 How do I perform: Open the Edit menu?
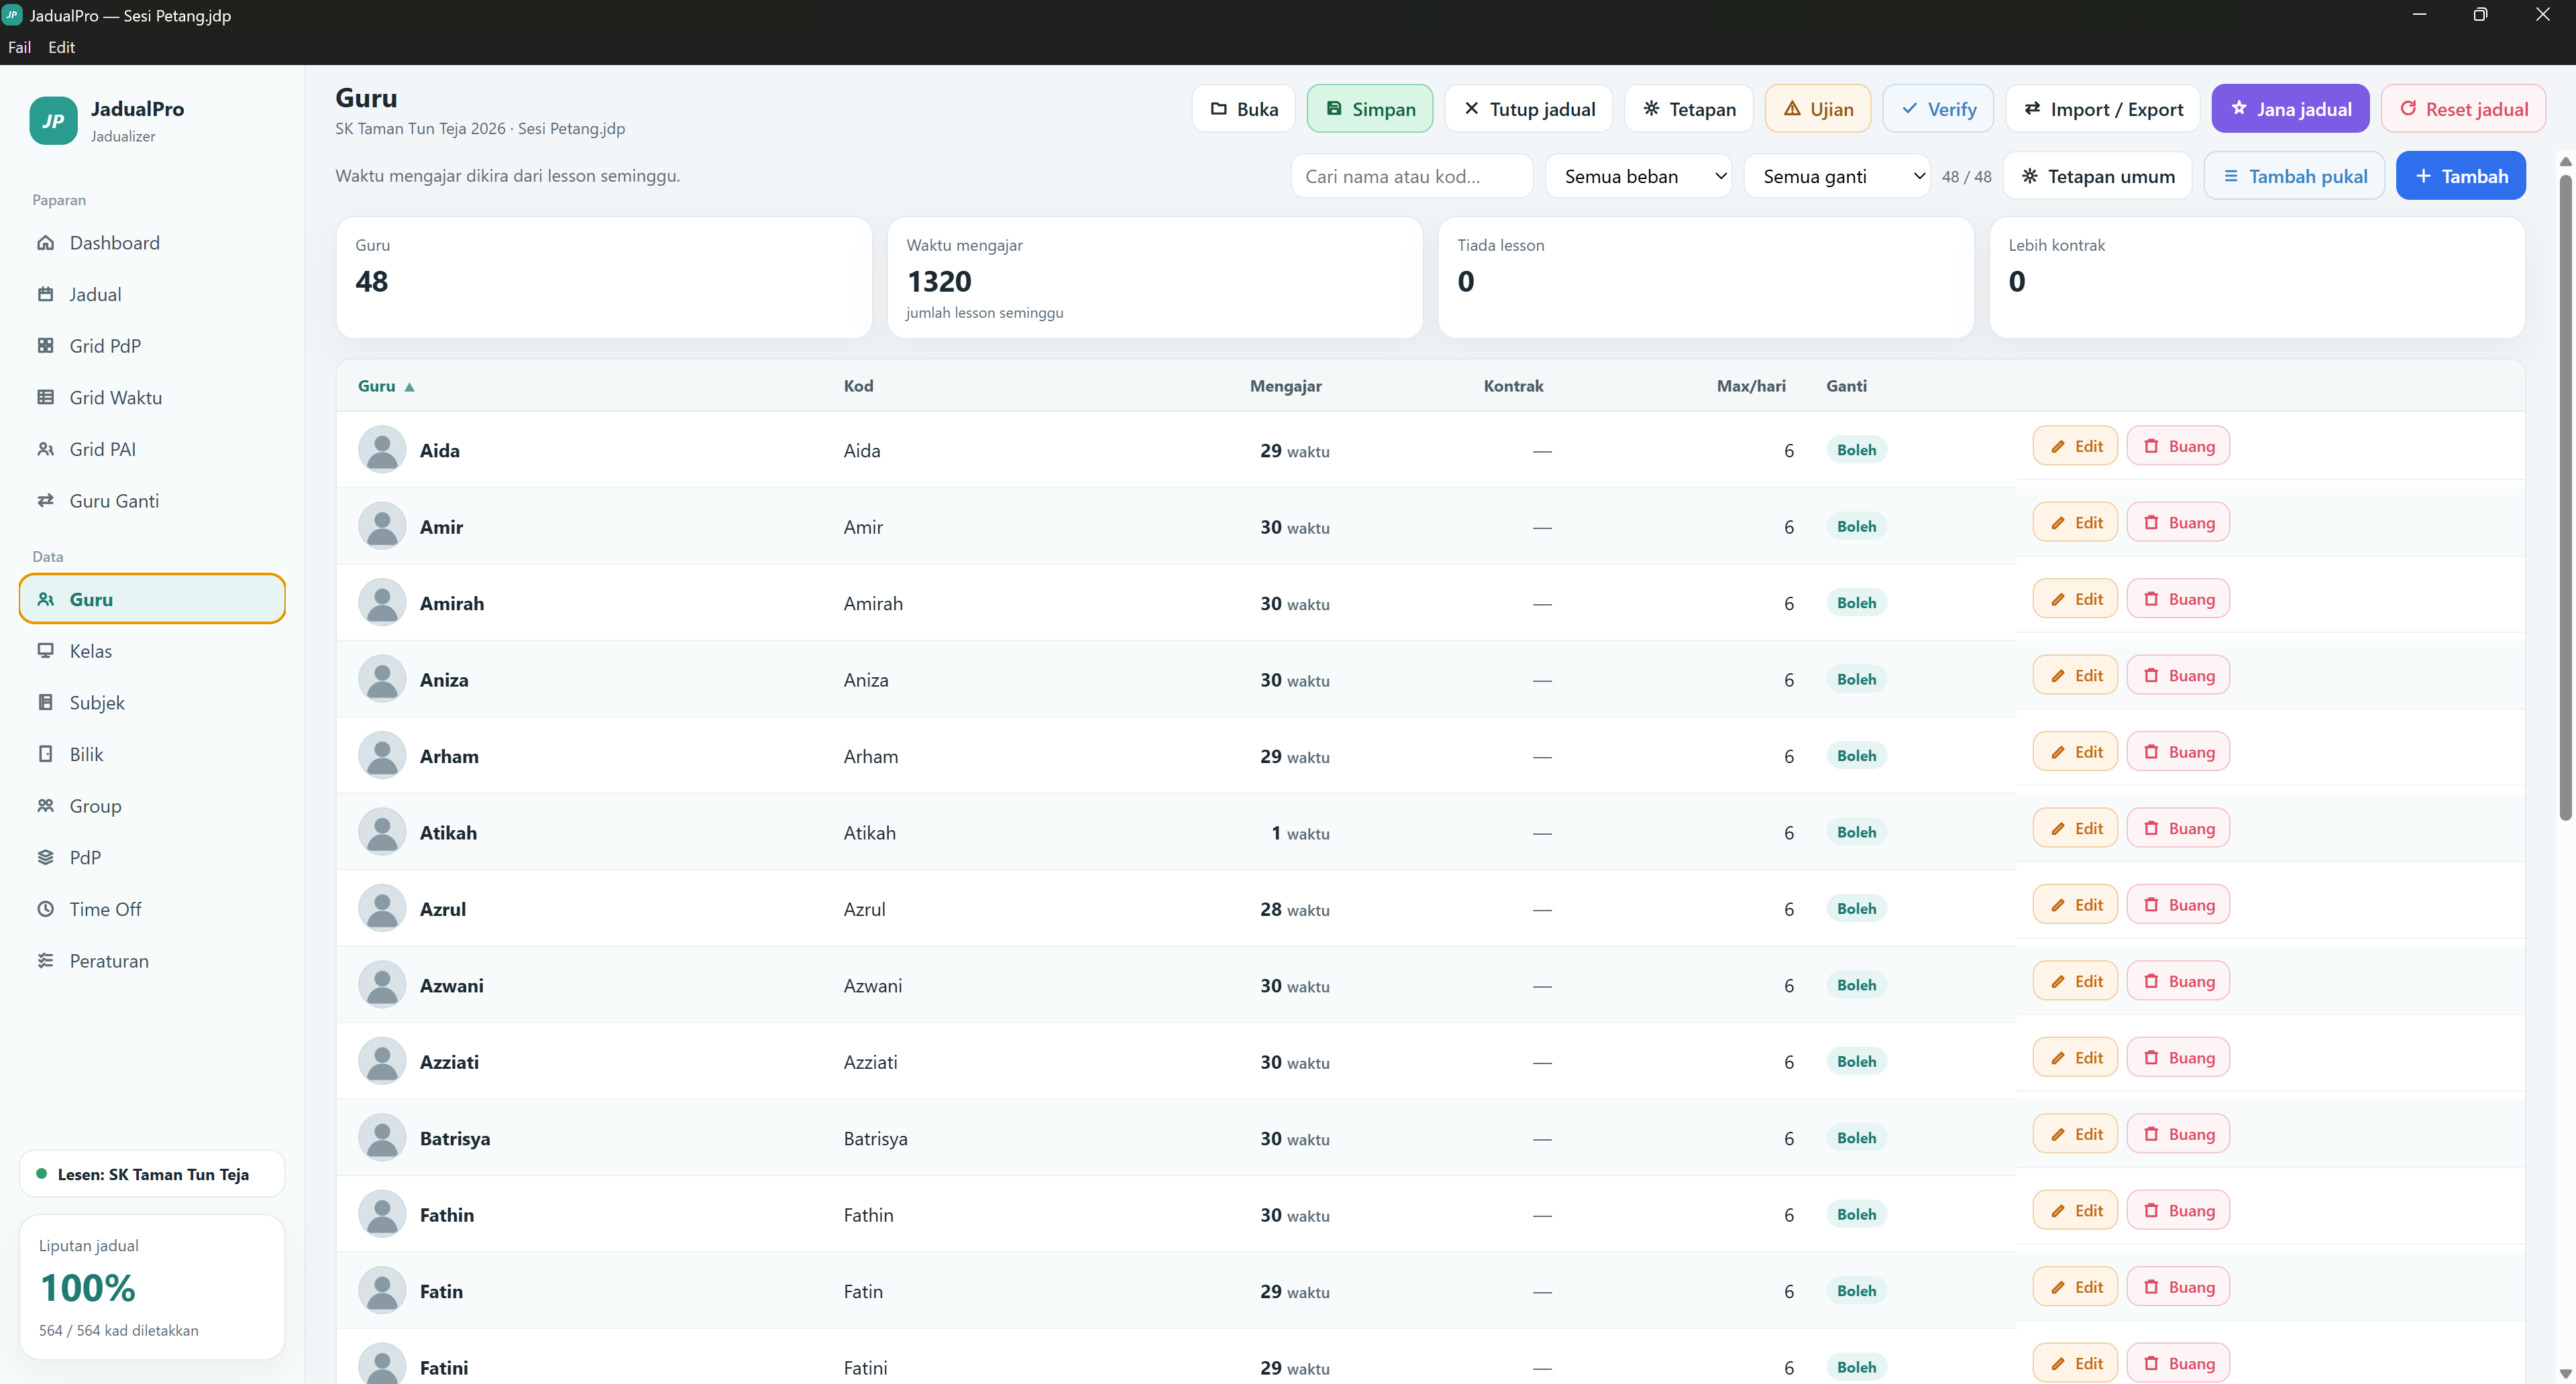tap(62, 47)
